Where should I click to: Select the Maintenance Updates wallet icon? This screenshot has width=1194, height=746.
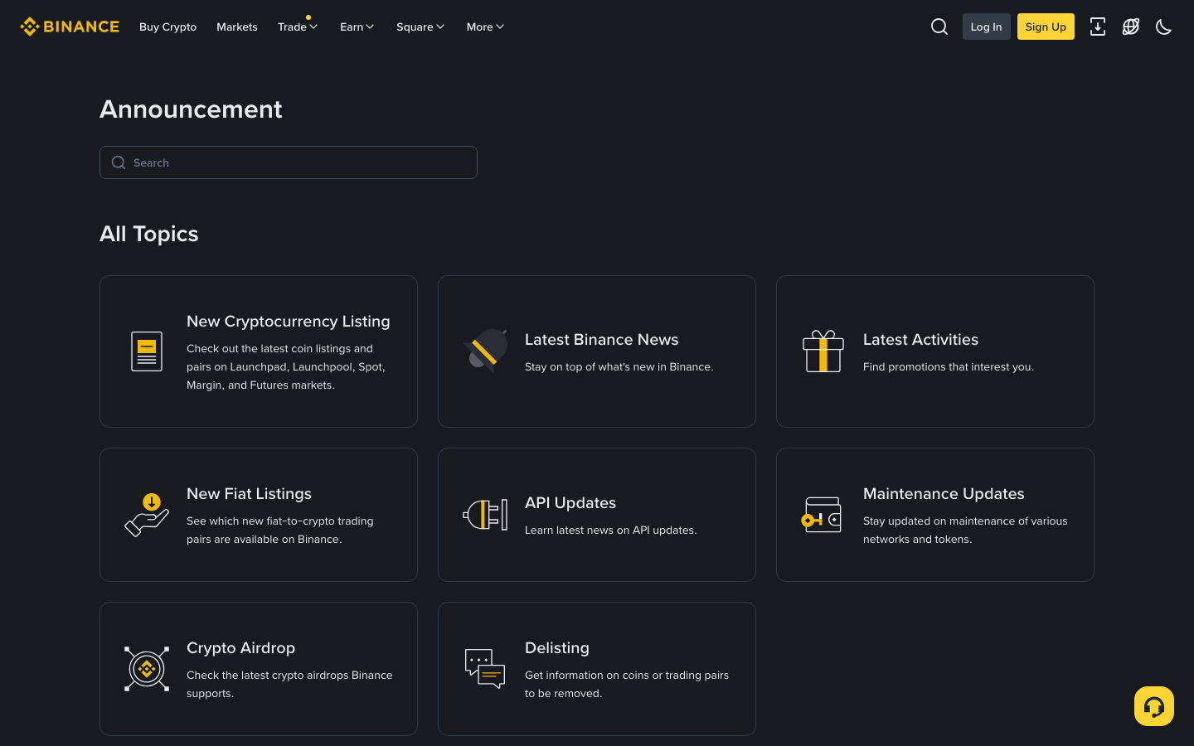[x=823, y=514]
